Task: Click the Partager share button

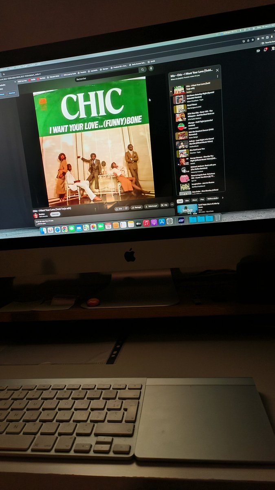Action: tap(137, 207)
